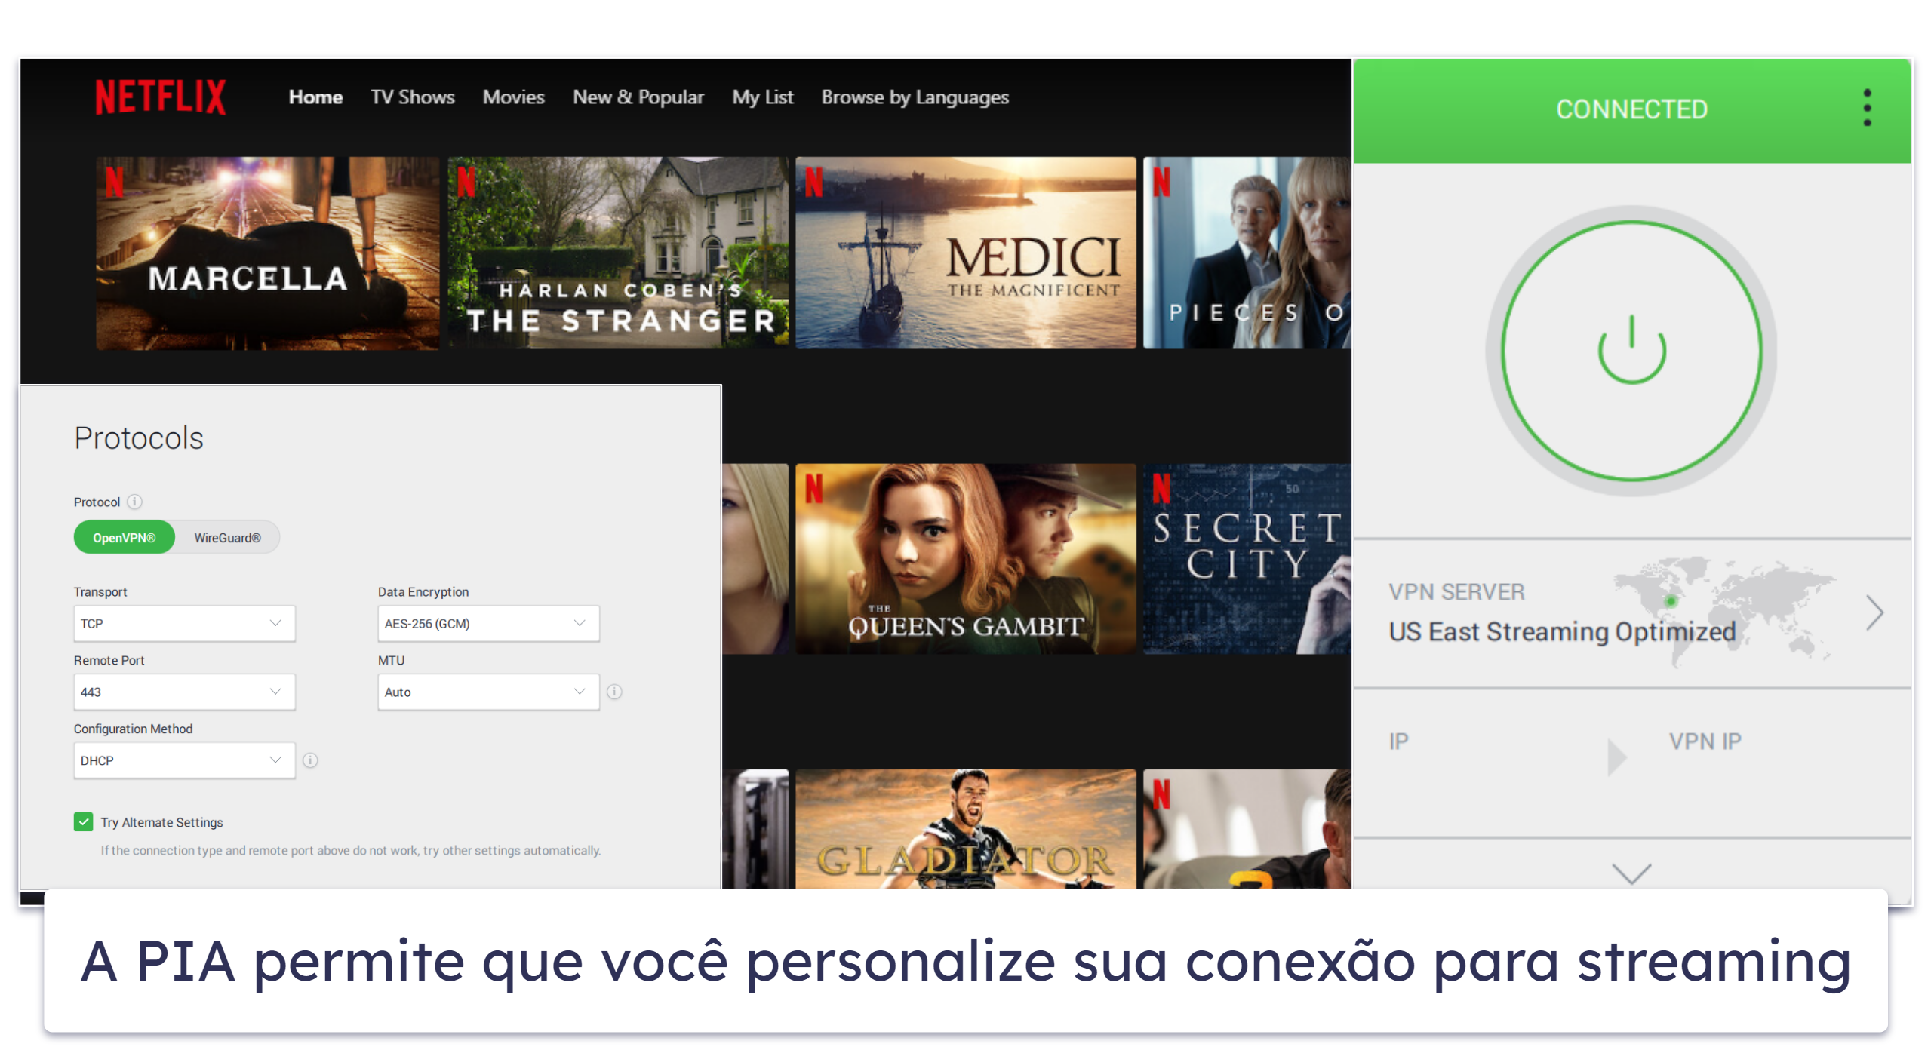Toggle the Try Alternate Settings checkbox
The width and height of the screenshot is (1931, 1050).
tap(83, 821)
